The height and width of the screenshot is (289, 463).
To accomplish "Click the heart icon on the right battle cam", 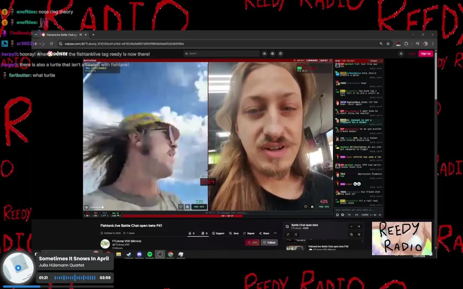I will [306, 207].
